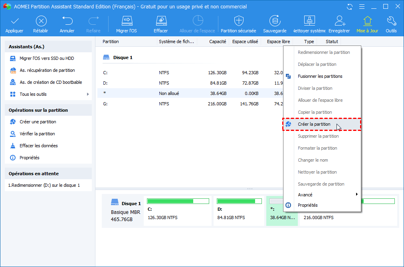Click the Mise à Jour house icon
This screenshot has width=404, height=267.
367,21
